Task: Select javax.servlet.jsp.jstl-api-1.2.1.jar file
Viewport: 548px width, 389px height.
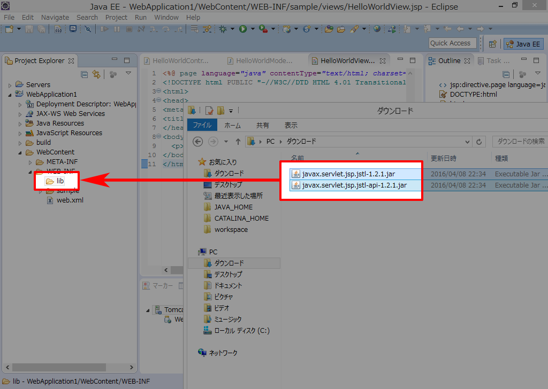Action: click(x=355, y=185)
